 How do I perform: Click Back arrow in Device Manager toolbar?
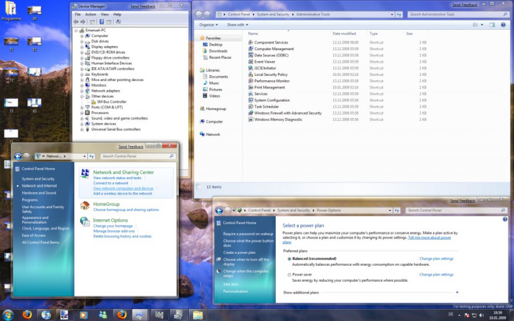76,22
